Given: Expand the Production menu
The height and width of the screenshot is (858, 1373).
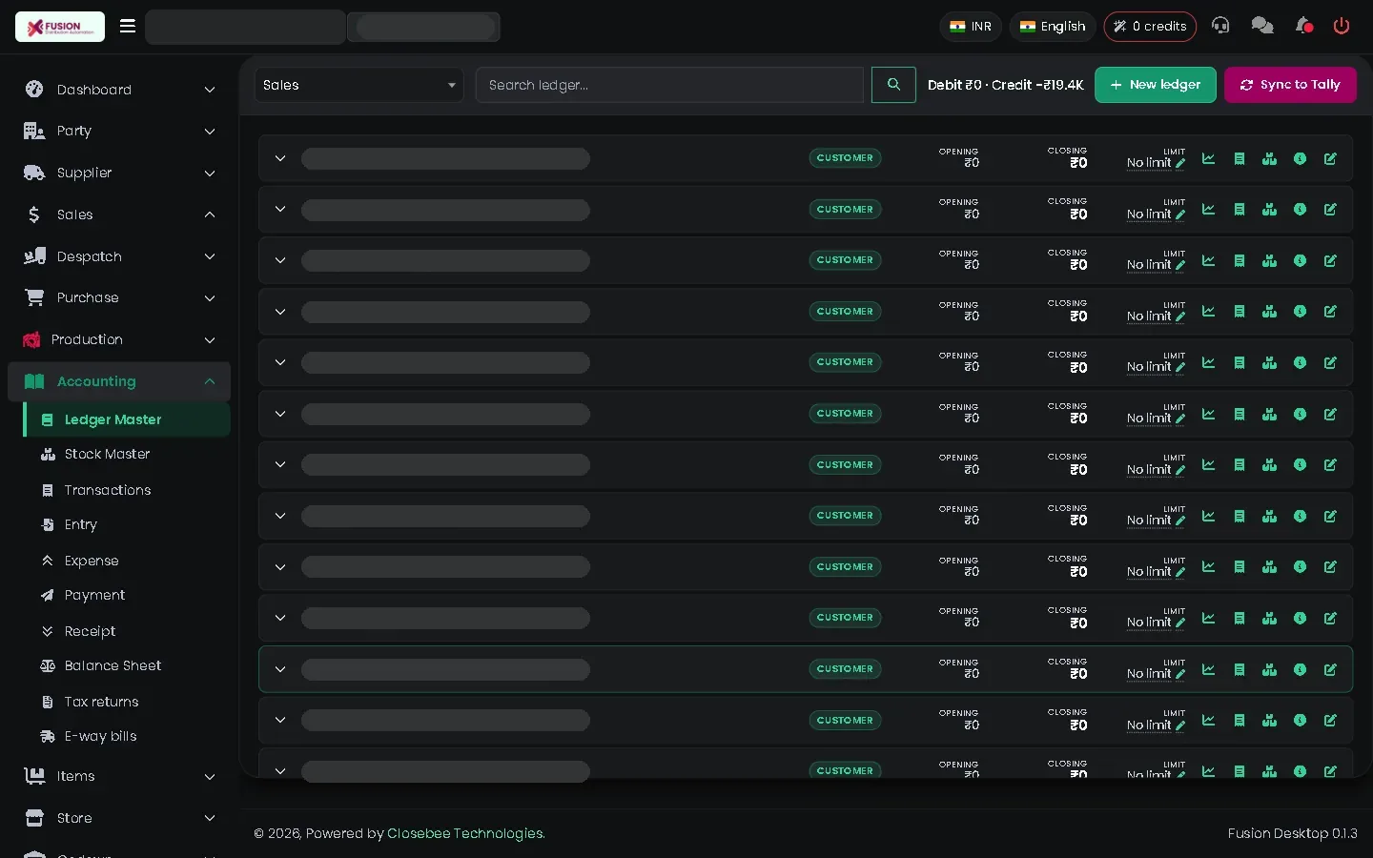Looking at the screenshot, I should (x=119, y=339).
